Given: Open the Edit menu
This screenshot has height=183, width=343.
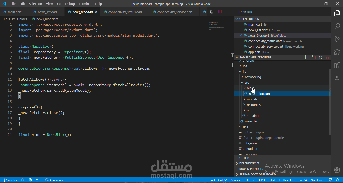Looking at the screenshot, I should 22,4.
